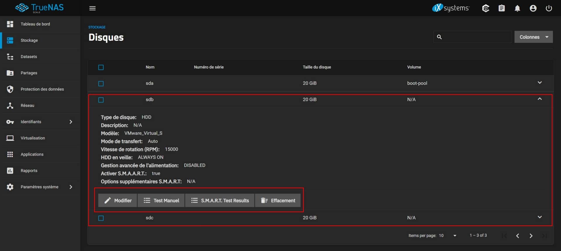Image resolution: width=561 pixels, height=251 pixels.
Task: Click the Modifier button
Action: [117, 201]
